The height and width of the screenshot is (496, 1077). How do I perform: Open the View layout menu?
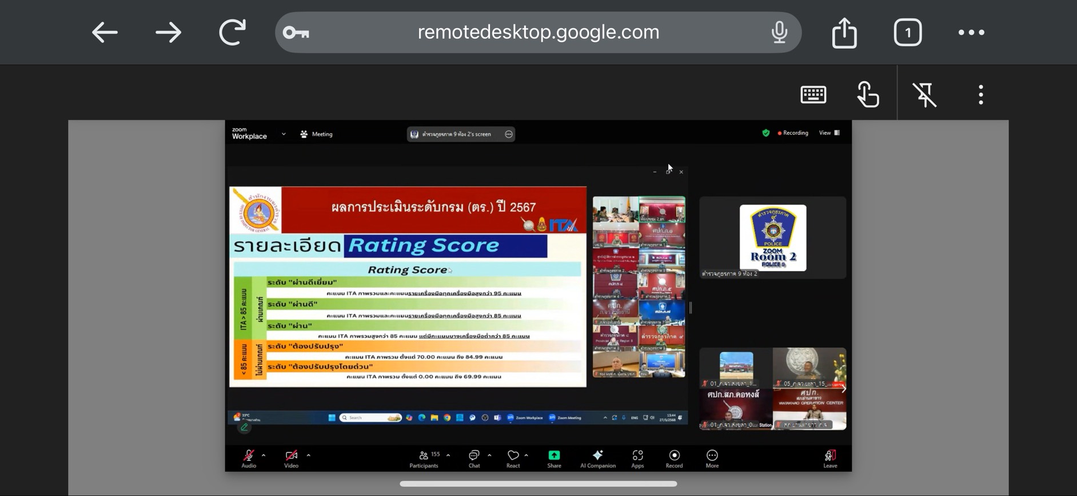pos(829,133)
